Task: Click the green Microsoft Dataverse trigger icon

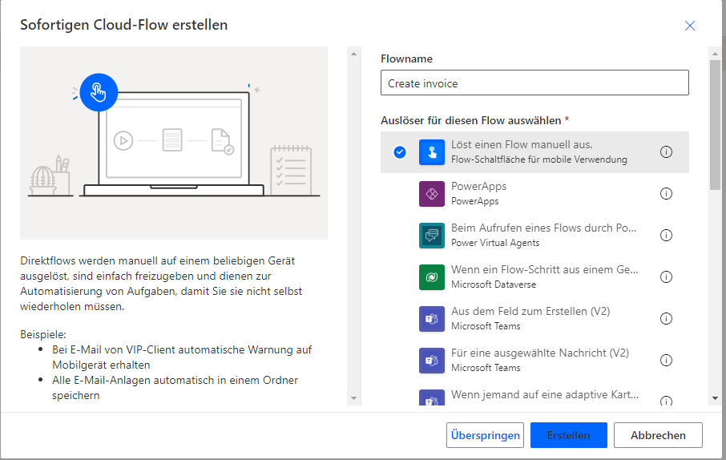Action: tap(432, 277)
